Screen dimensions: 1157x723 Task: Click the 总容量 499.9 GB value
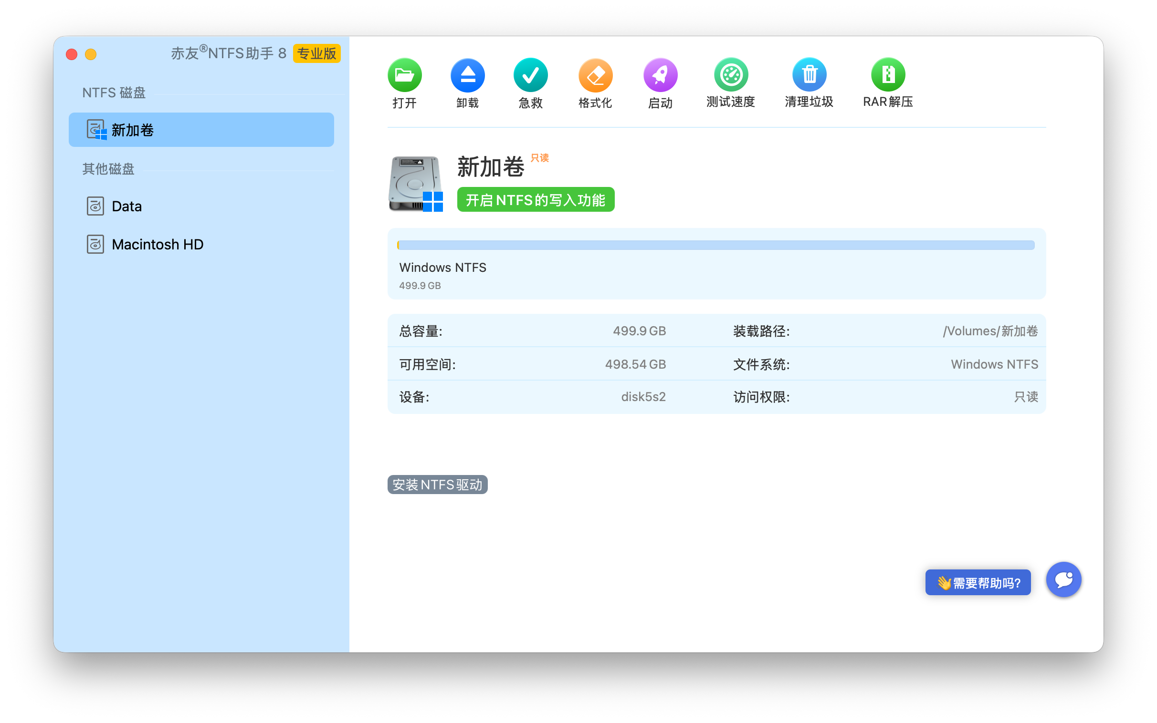coord(639,331)
